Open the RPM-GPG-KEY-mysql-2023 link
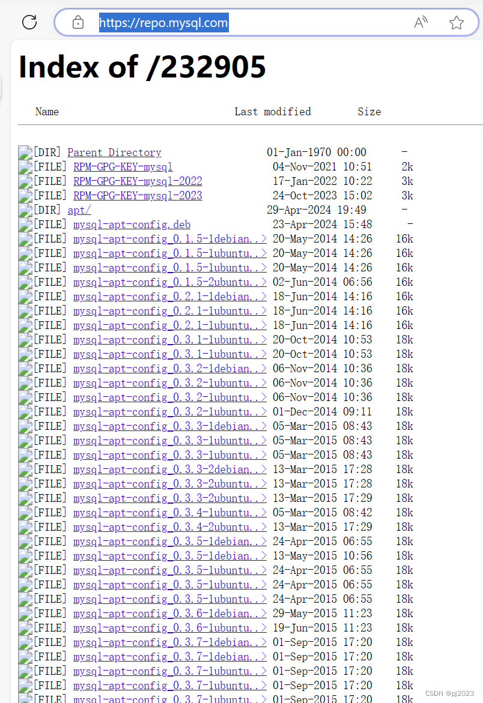The width and height of the screenshot is (483, 703). 138,196
